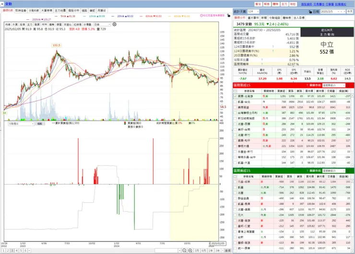Click the plus icon beside 安勤 title
The width and height of the screenshot is (355, 254).
coord(2,4)
